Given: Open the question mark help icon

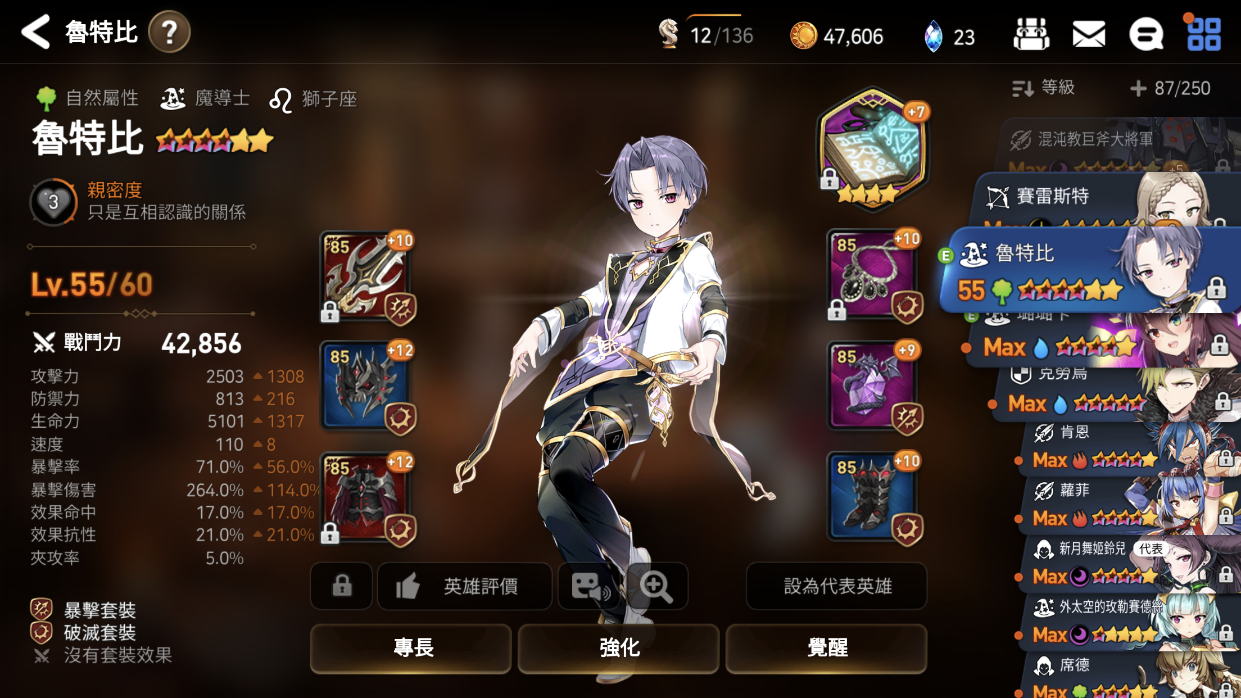Looking at the screenshot, I should 169,32.
